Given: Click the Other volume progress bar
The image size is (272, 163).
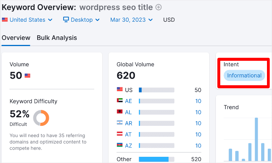Looking at the screenshot, I should pos(157,159).
